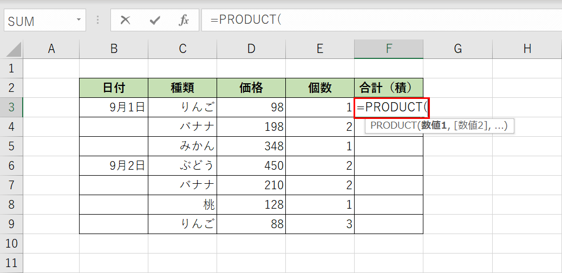The height and width of the screenshot is (273, 562).
Task: Select the りんご cell in row 3
Action: (182, 108)
